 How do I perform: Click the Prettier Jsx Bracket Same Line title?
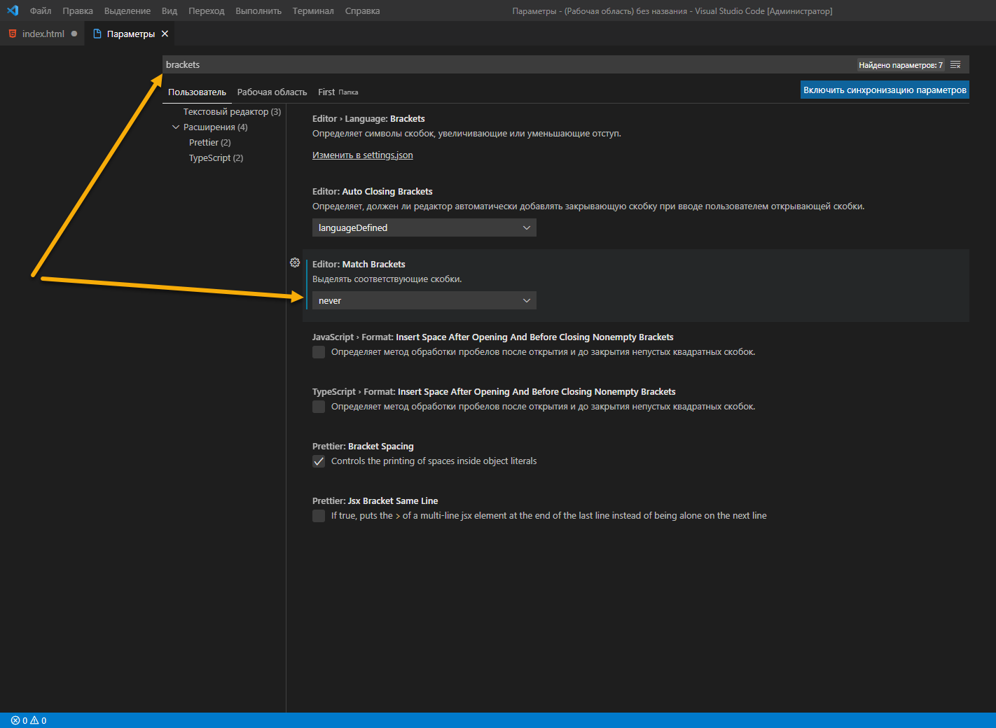pos(375,500)
